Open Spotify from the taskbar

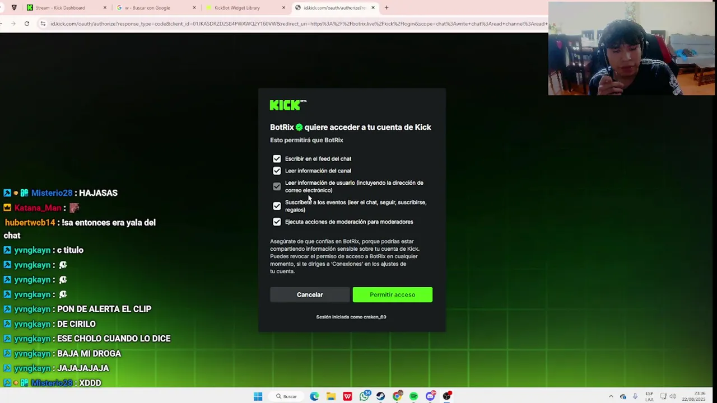(x=413, y=396)
